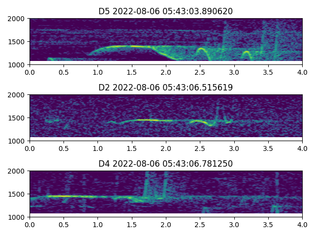This screenshot has width=315, height=236.
Task: Click the 2000 y-axis label of D4 plot
Action: tap(17, 171)
